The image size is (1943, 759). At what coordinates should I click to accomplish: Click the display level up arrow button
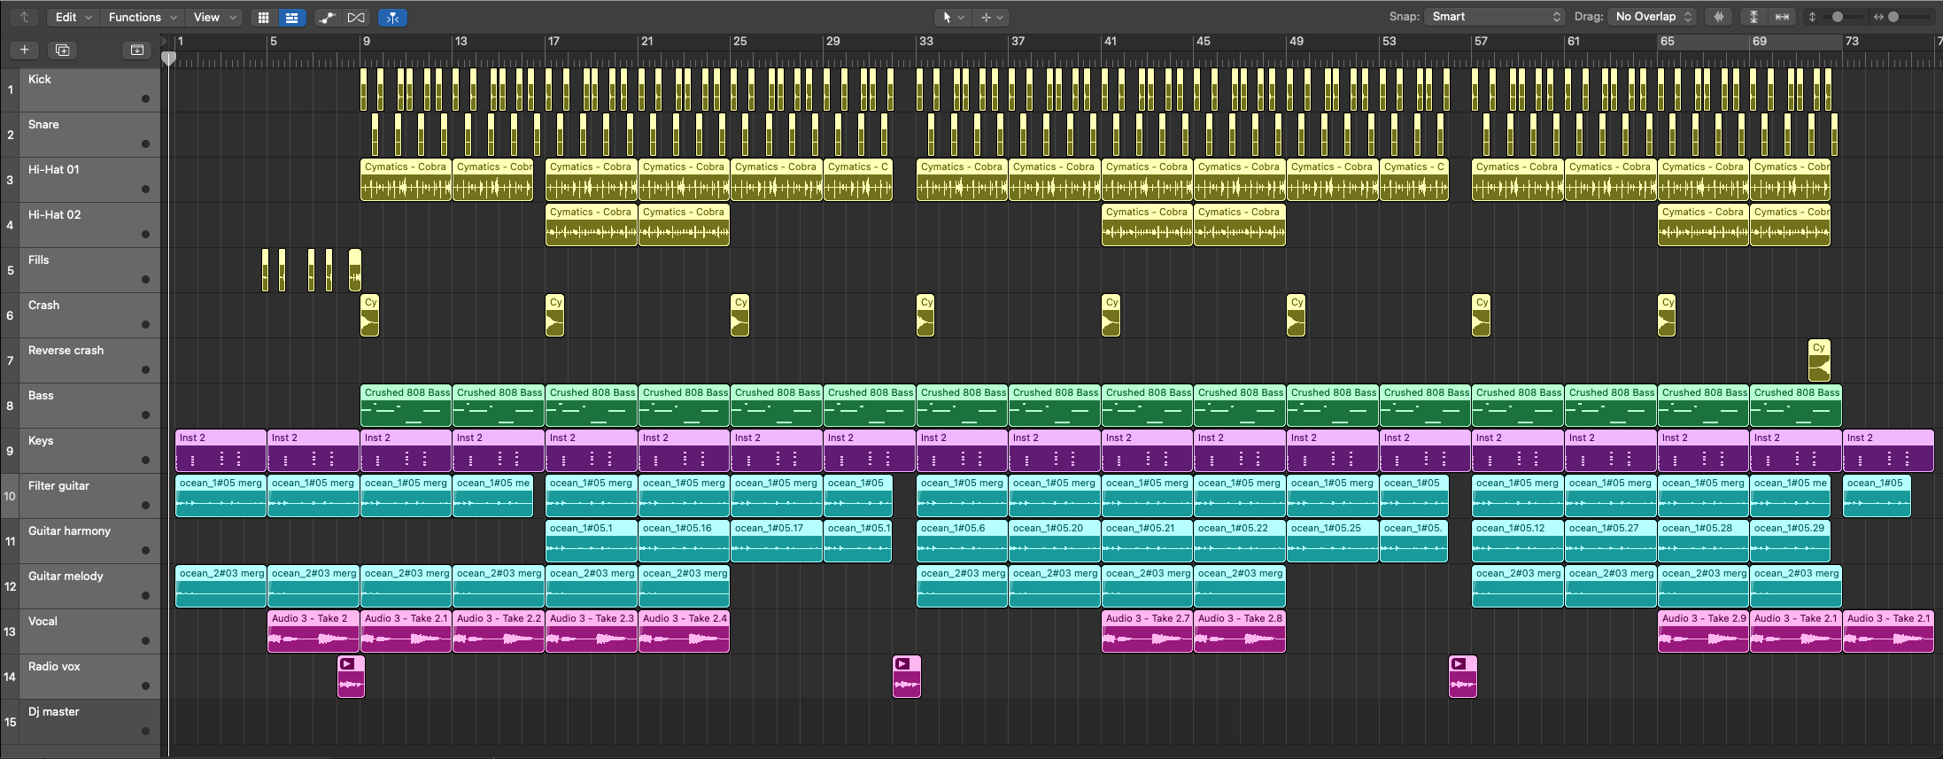tap(24, 17)
